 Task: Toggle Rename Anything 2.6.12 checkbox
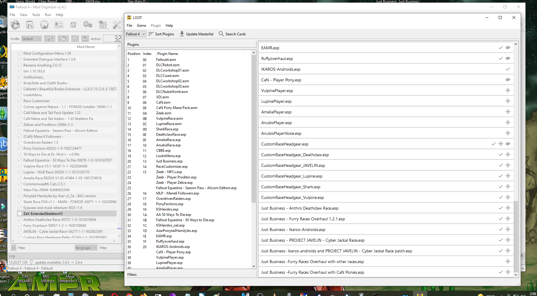coord(20,65)
